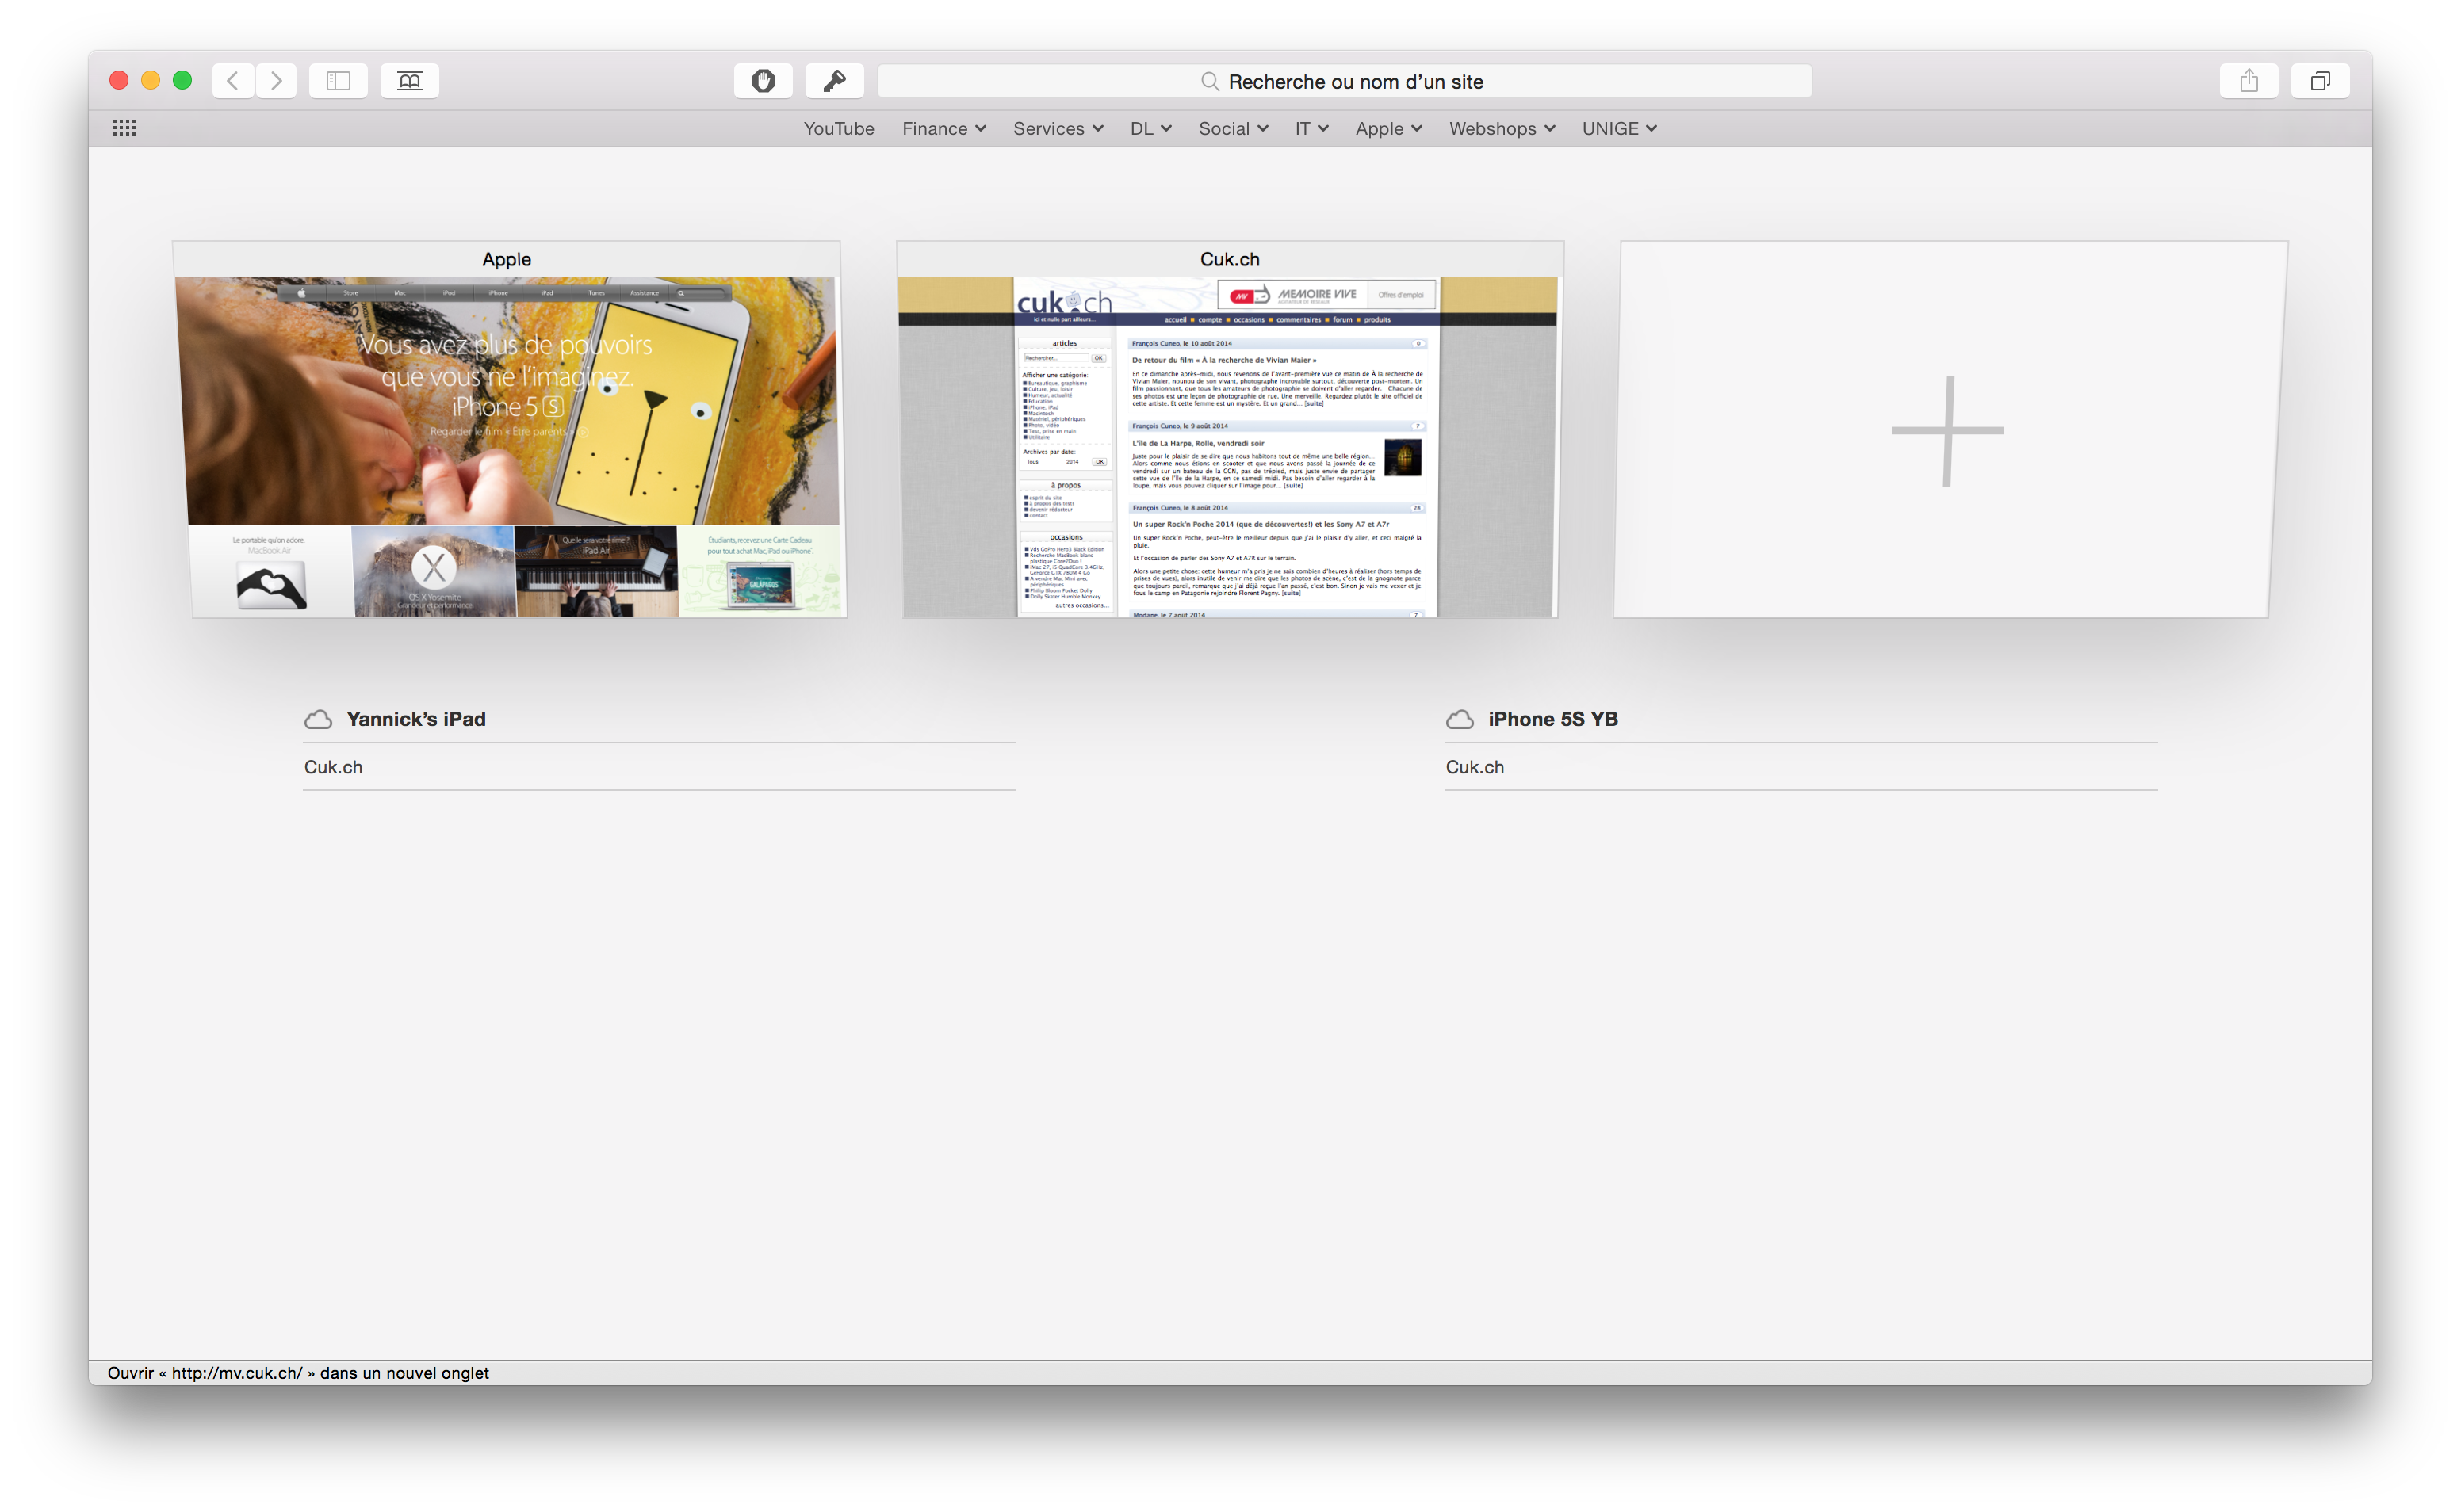
Task: Expand the UNIGE bookmarks folder
Action: coord(1619,129)
